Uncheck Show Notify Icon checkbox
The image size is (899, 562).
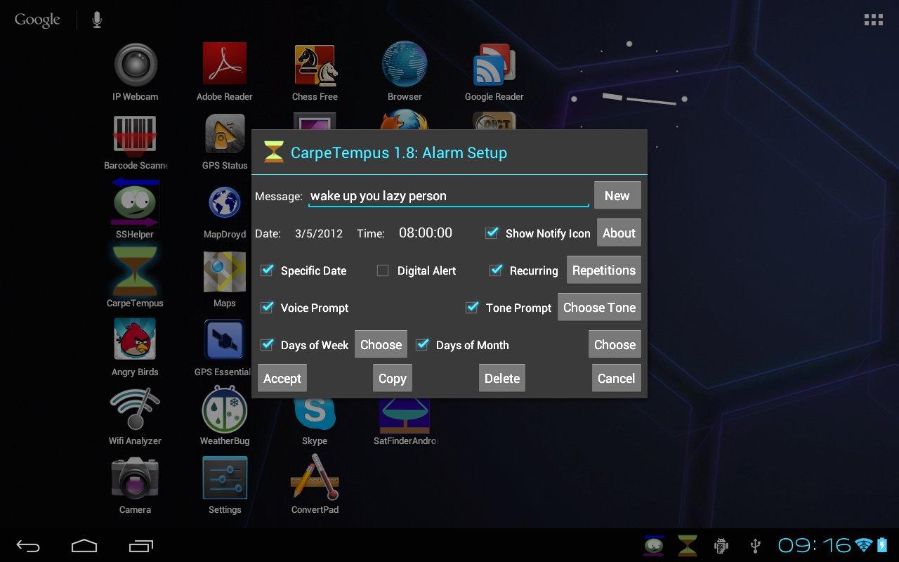tap(492, 233)
